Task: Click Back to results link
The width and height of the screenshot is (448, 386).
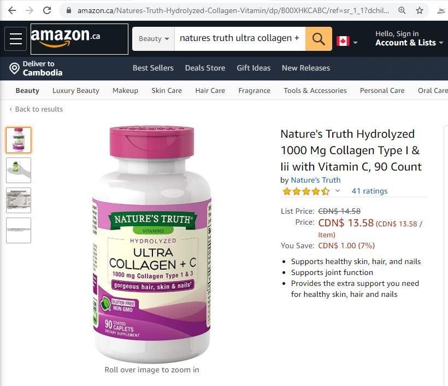Action: click(x=39, y=109)
